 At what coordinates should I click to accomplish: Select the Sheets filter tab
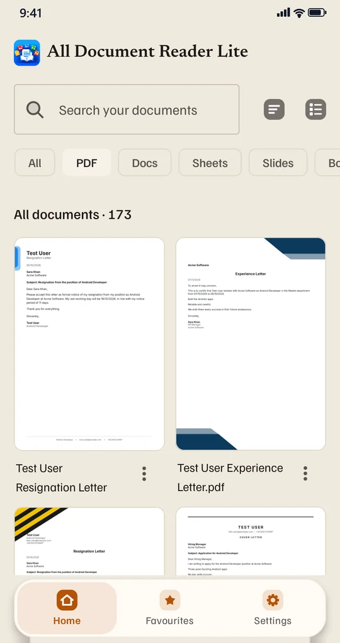pyautogui.click(x=210, y=163)
